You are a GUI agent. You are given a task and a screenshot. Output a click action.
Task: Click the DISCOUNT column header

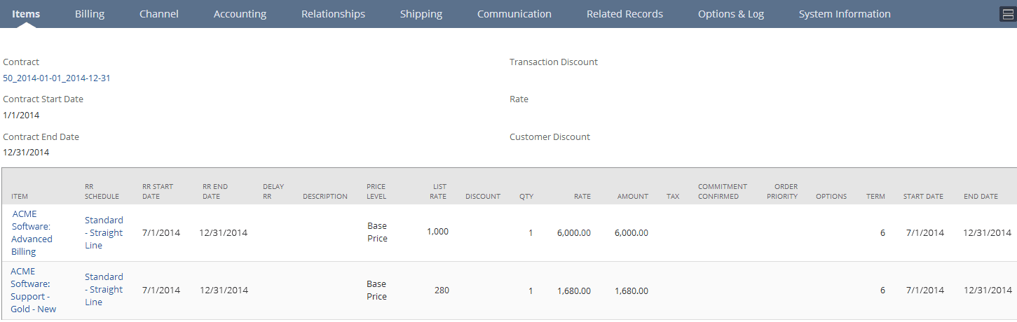click(483, 197)
